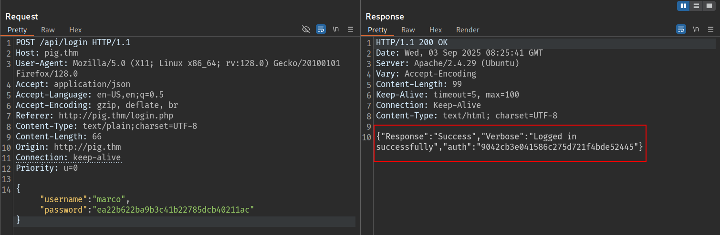Image resolution: width=720 pixels, height=235 pixels.
Task: Select side-by-side split layout icon
Action: coord(683,6)
